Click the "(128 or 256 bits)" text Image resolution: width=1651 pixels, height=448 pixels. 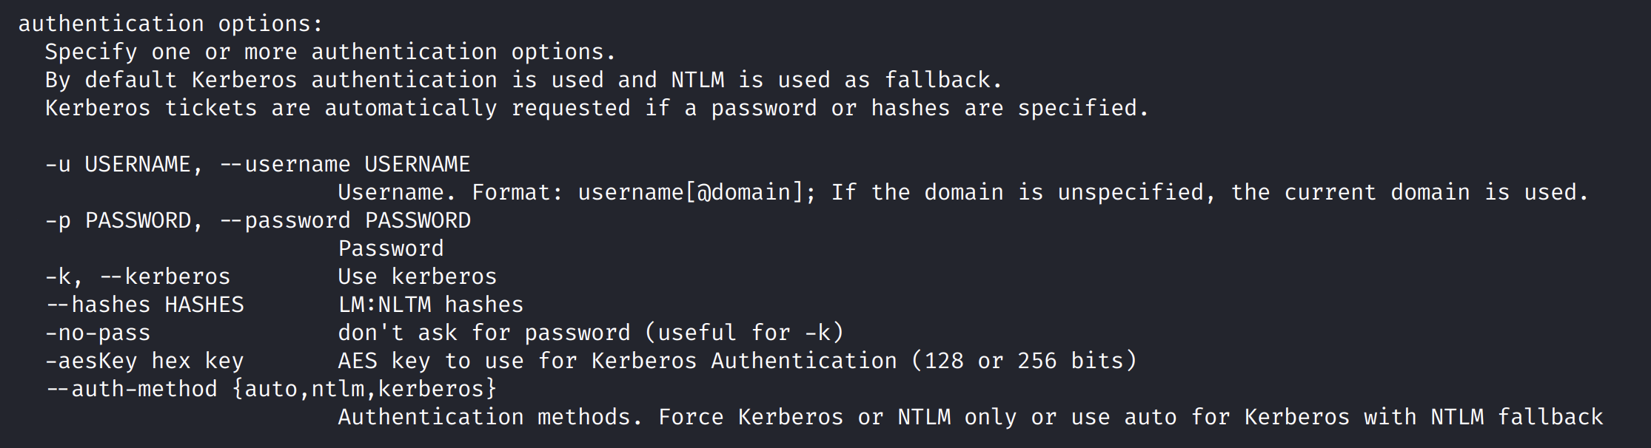[1023, 361]
